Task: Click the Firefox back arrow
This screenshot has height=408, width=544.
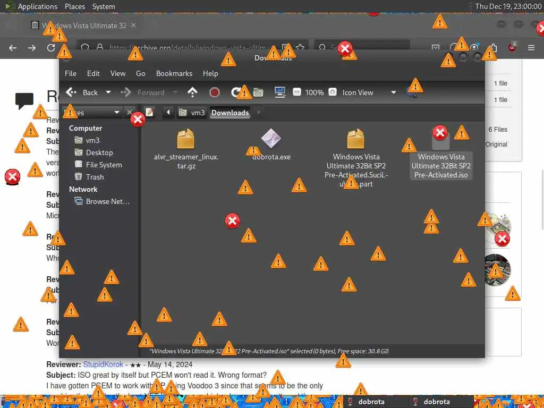Action: (13, 48)
